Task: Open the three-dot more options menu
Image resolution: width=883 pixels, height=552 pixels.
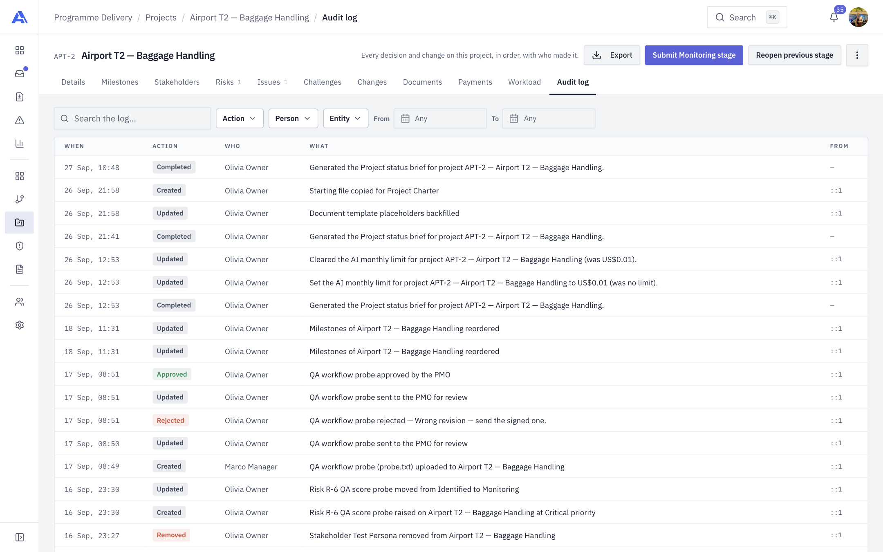Action: click(x=857, y=55)
